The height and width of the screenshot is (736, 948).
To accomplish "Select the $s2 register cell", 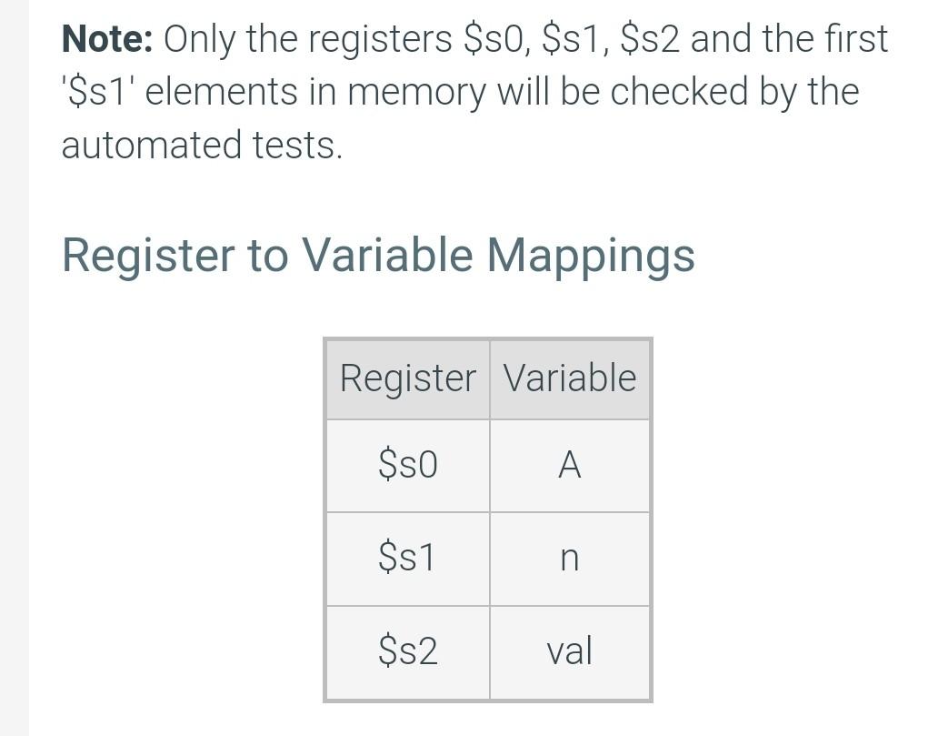I will click(x=408, y=652).
